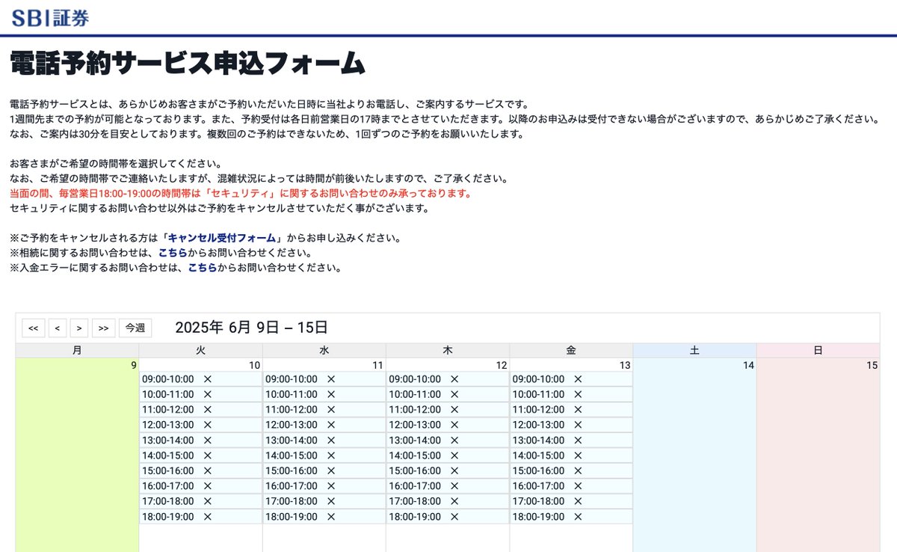The image size is (897, 552).
Task: Click the × on Thursday 12's 16:00-17:00 slot
Action: click(454, 486)
